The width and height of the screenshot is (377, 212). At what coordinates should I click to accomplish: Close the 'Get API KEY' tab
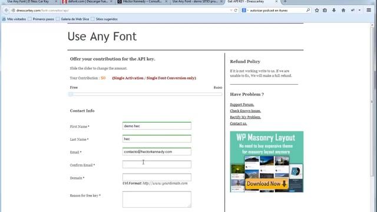[x=276, y=1]
